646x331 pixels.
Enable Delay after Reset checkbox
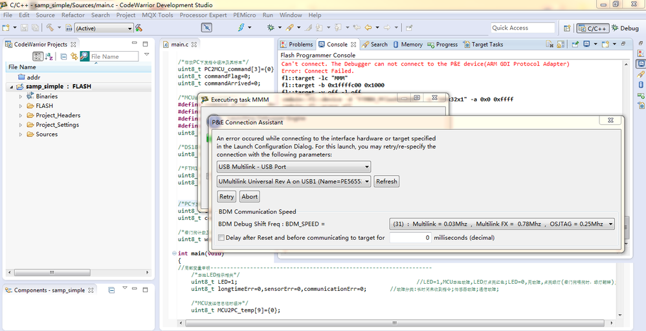(221, 237)
